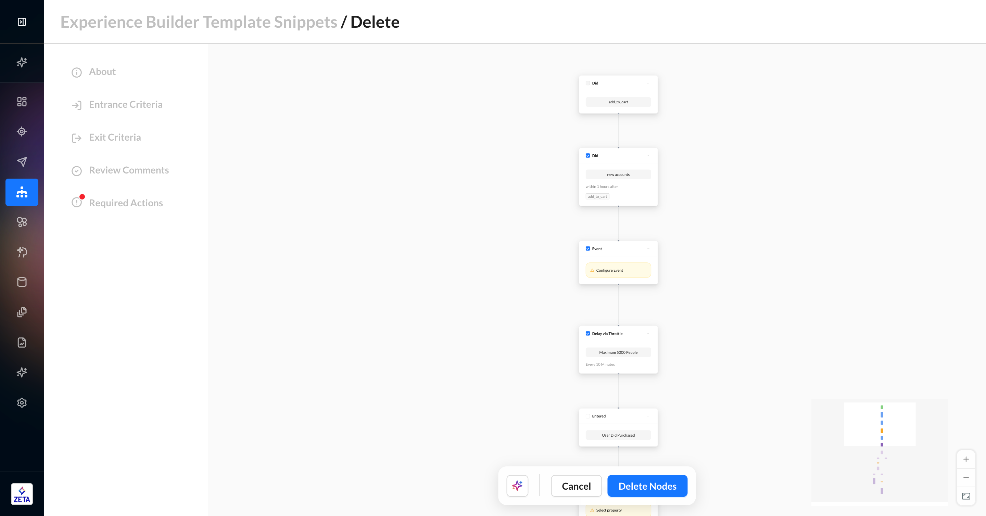Check the first Did node checkbox

[x=588, y=83]
